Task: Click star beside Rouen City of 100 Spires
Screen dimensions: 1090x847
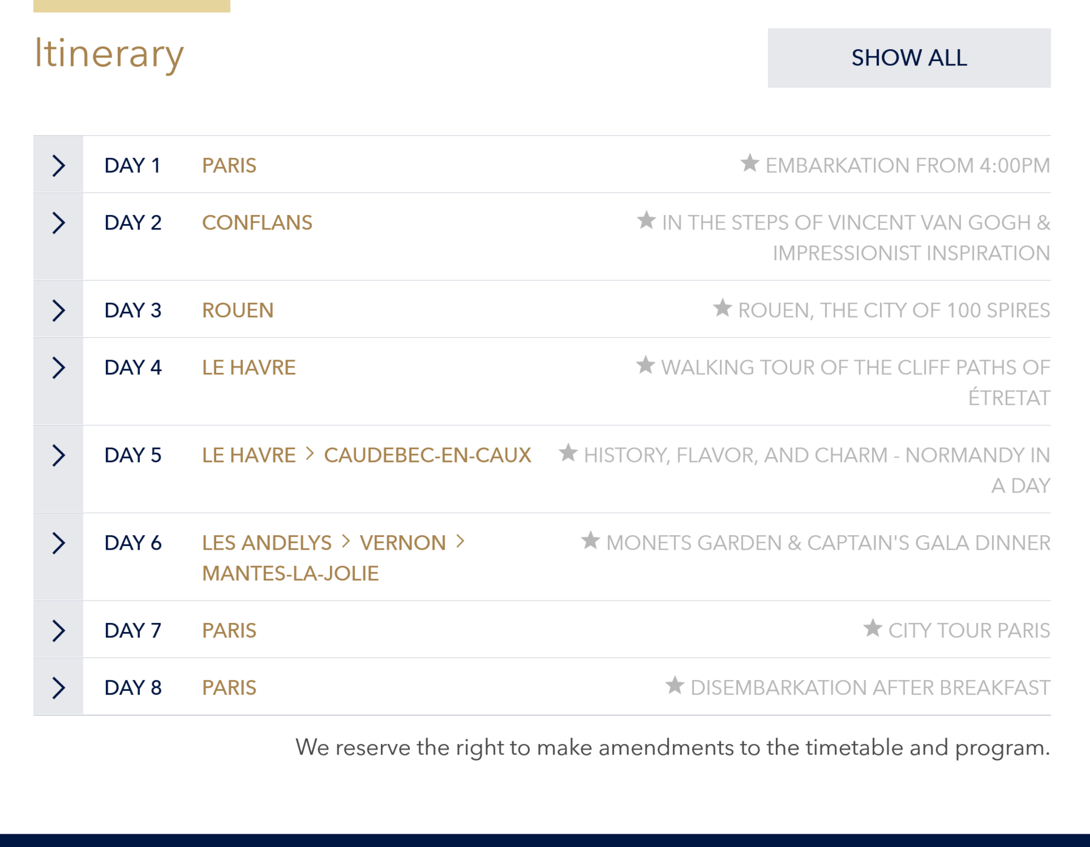Action: (721, 308)
